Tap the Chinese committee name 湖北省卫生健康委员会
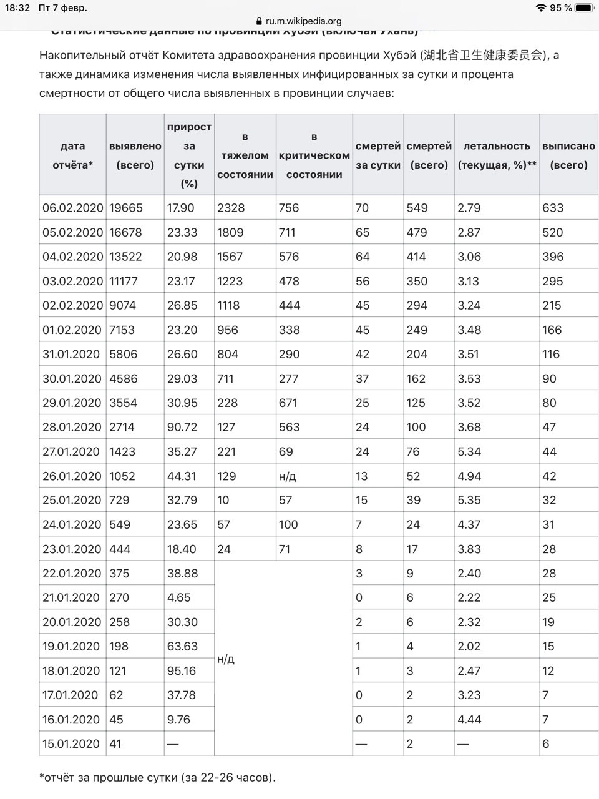The width and height of the screenshot is (599, 799). coord(484,55)
